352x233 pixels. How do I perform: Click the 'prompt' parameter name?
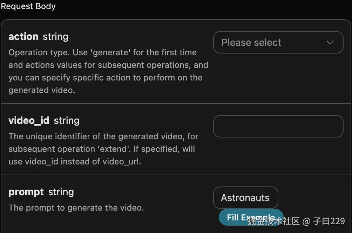26,192
